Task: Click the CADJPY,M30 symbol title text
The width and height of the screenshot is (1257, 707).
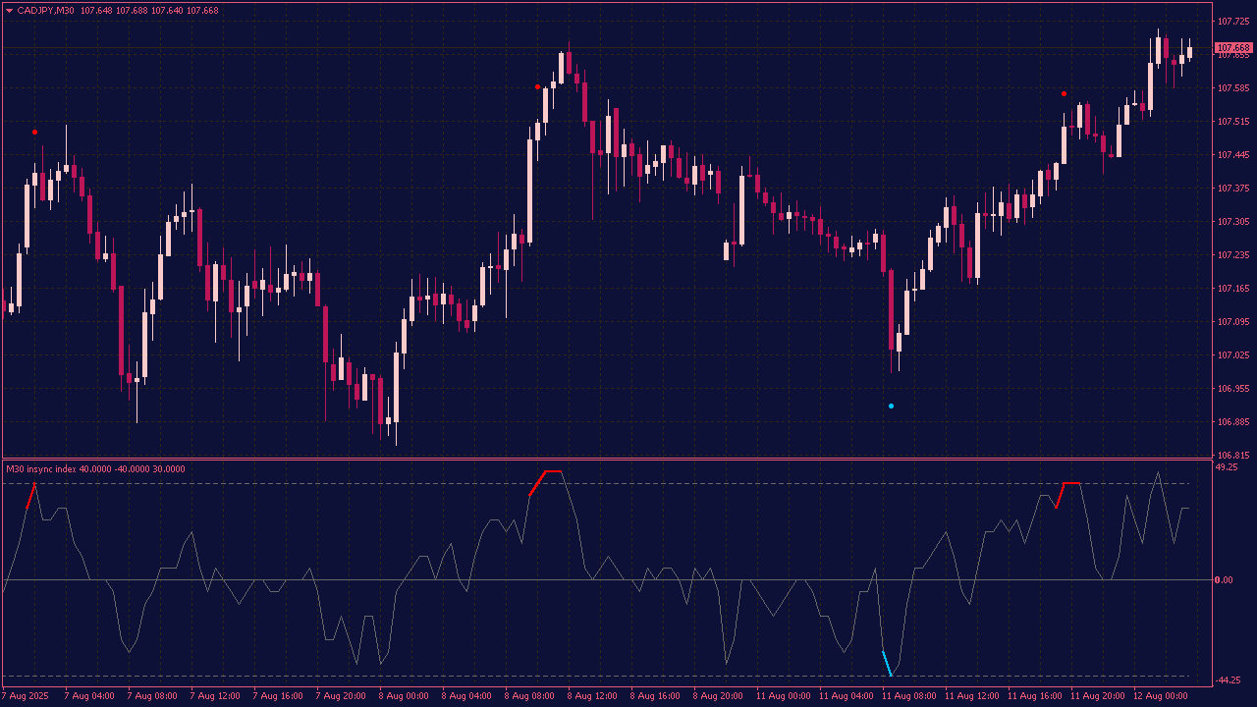Action: (45, 11)
